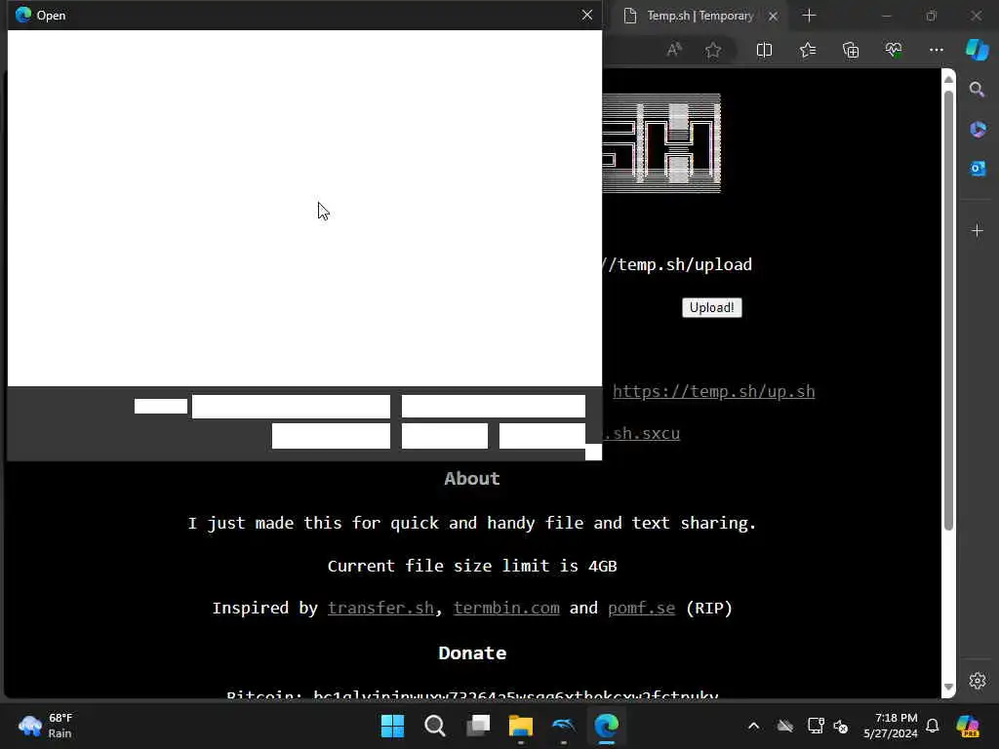Image resolution: width=999 pixels, height=749 pixels.
Task: Close the Open file dialog
Action: pos(586,15)
